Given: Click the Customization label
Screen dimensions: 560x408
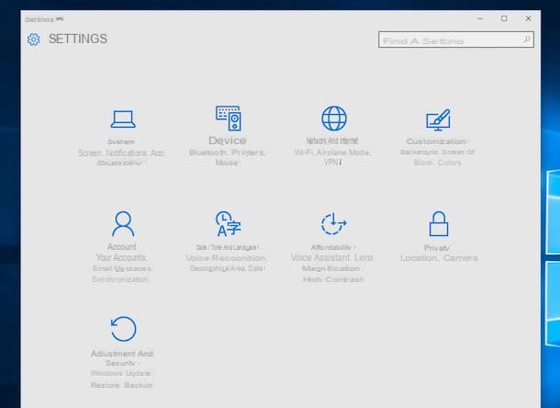Looking at the screenshot, I should tap(436, 142).
